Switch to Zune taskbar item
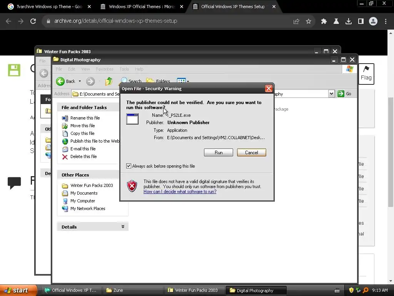 (x=133, y=290)
